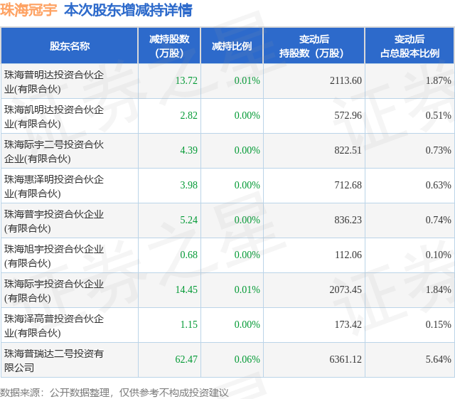
Task: Click the title text 珠海冠宇
Action: click(28, 10)
